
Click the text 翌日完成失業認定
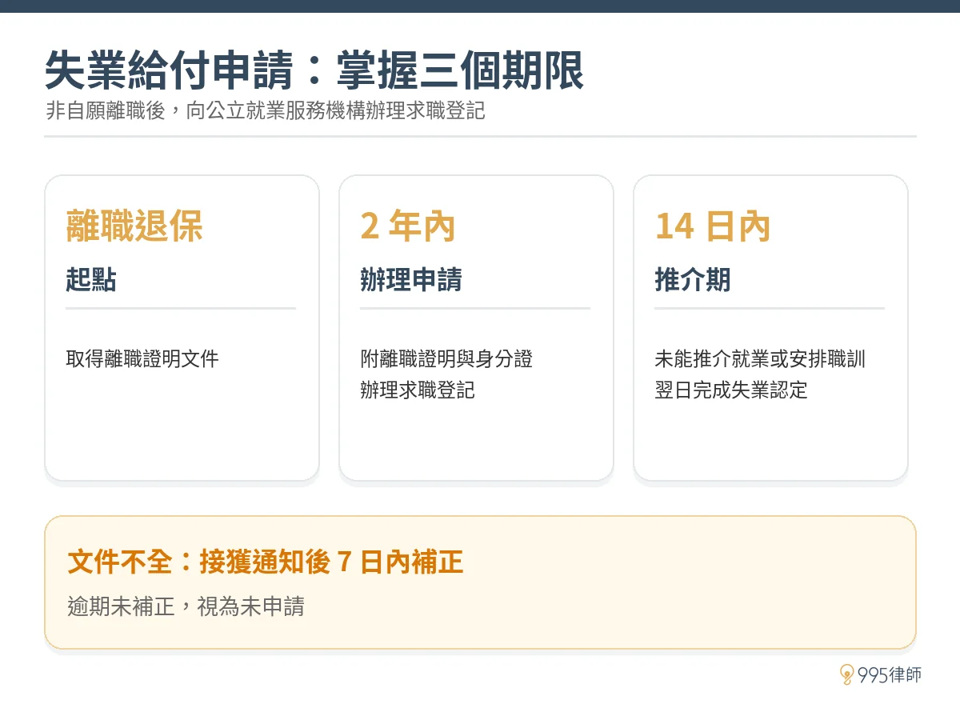[731, 390]
